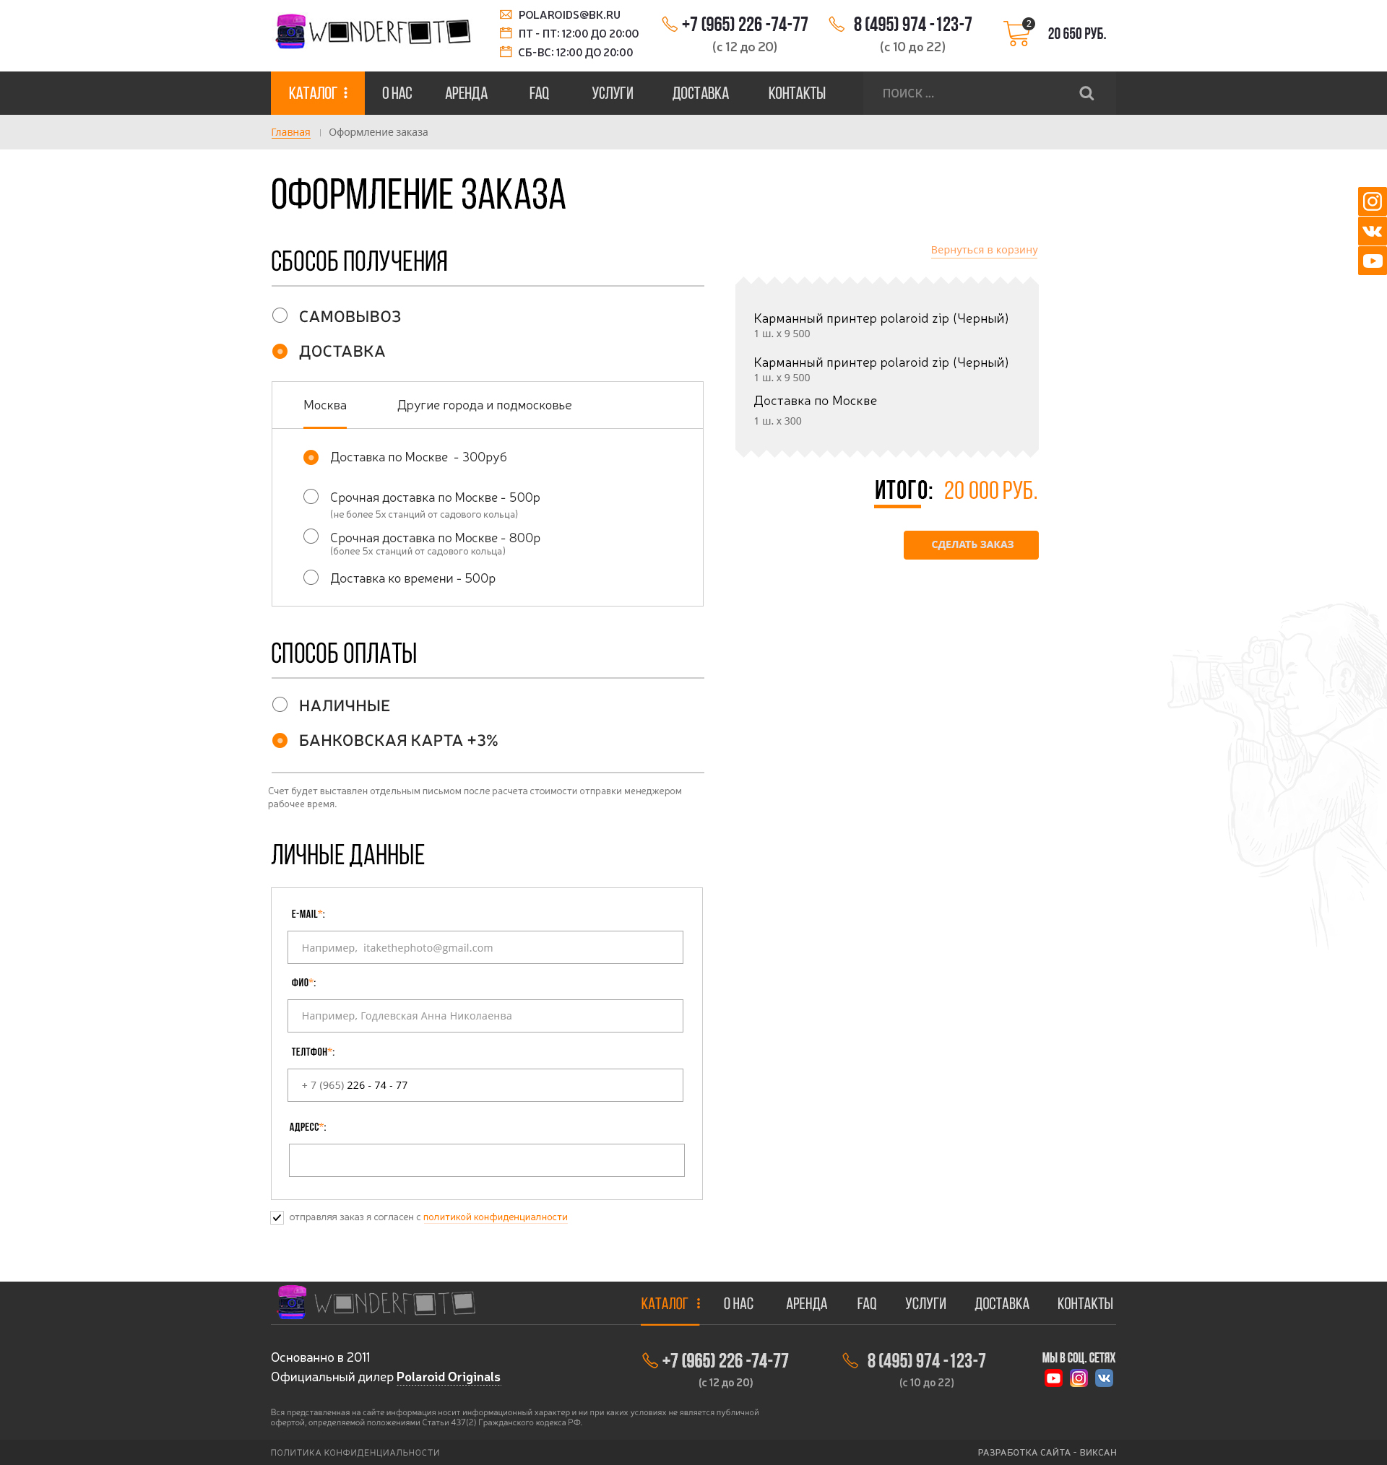Click the footer Instagram icon

(x=1078, y=1378)
